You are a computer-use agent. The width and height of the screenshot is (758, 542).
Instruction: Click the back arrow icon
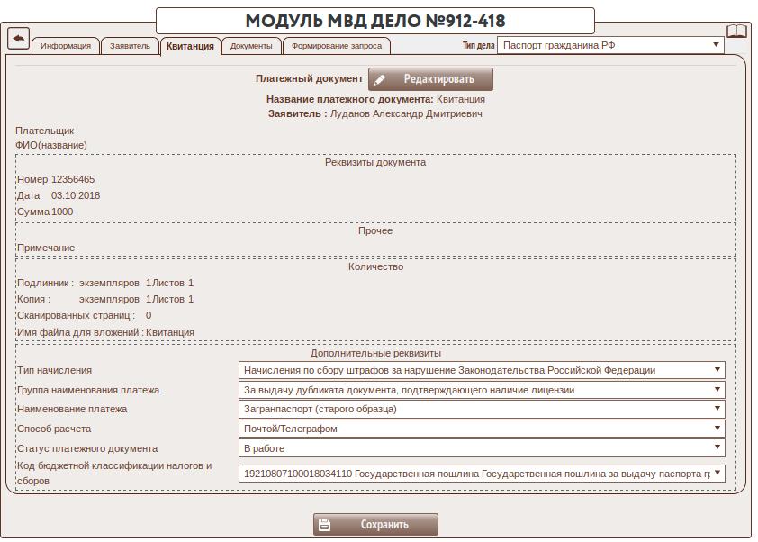[18, 38]
